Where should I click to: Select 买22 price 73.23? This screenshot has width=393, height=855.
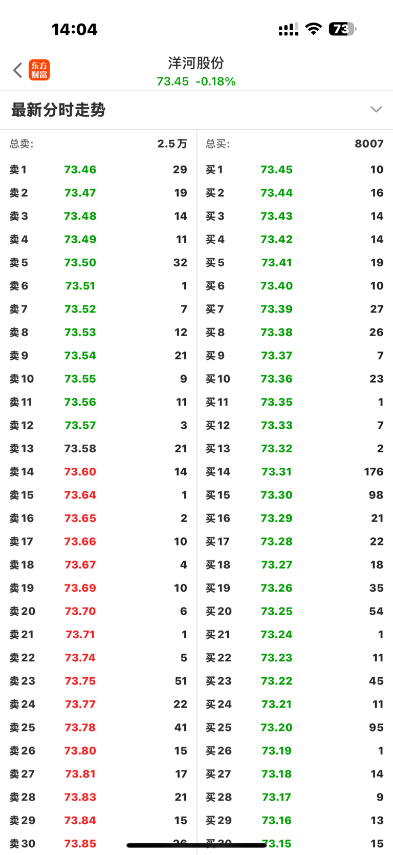click(277, 658)
